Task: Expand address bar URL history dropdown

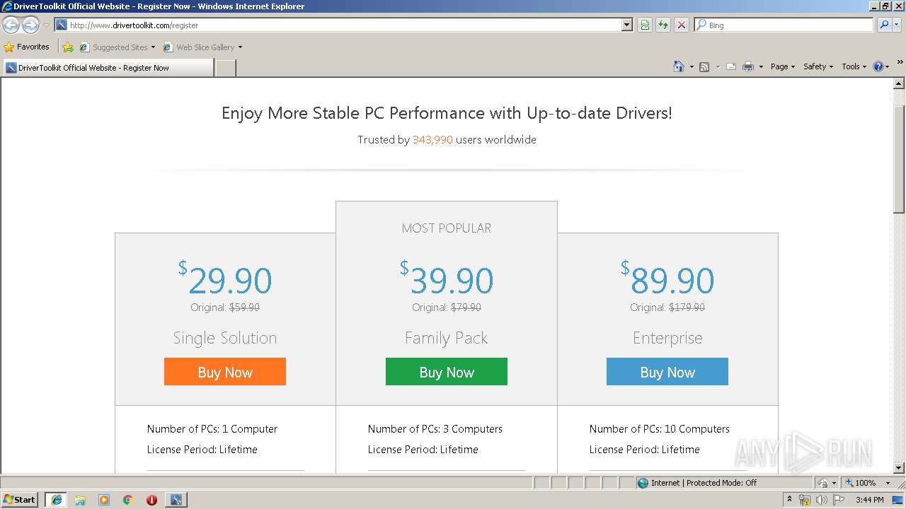Action: tap(627, 25)
